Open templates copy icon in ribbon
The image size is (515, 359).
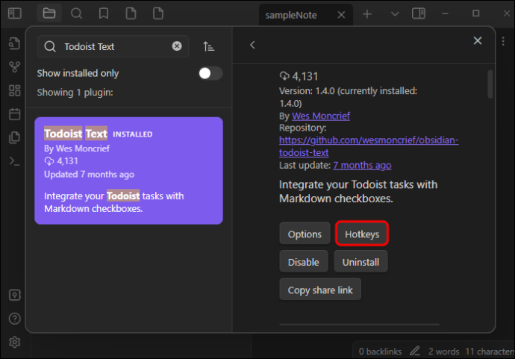[14, 137]
